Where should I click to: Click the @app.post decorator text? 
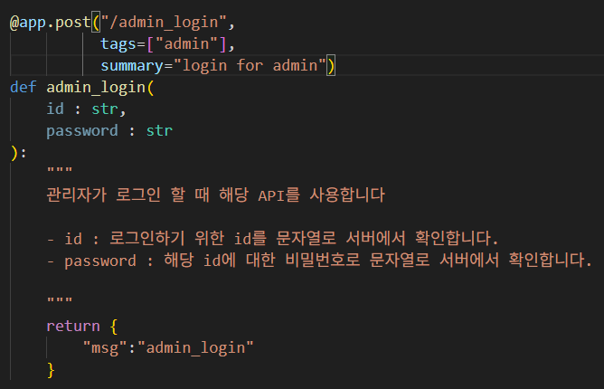[x=50, y=23]
